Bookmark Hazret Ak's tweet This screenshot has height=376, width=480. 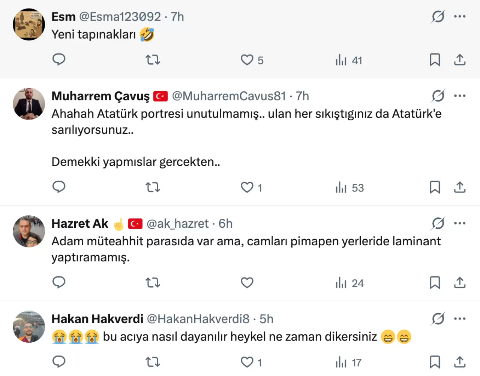[x=435, y=283]
